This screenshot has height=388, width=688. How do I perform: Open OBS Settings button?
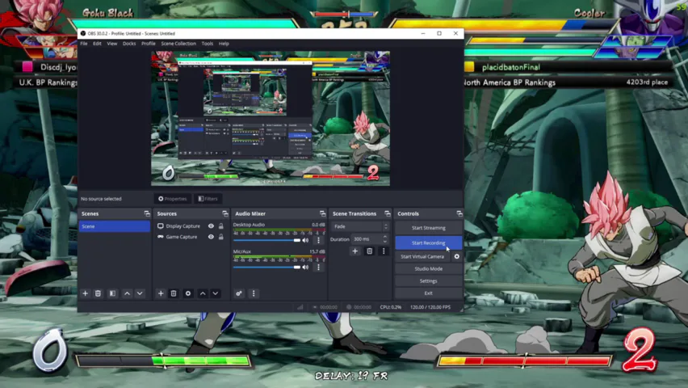pos(428,280)
